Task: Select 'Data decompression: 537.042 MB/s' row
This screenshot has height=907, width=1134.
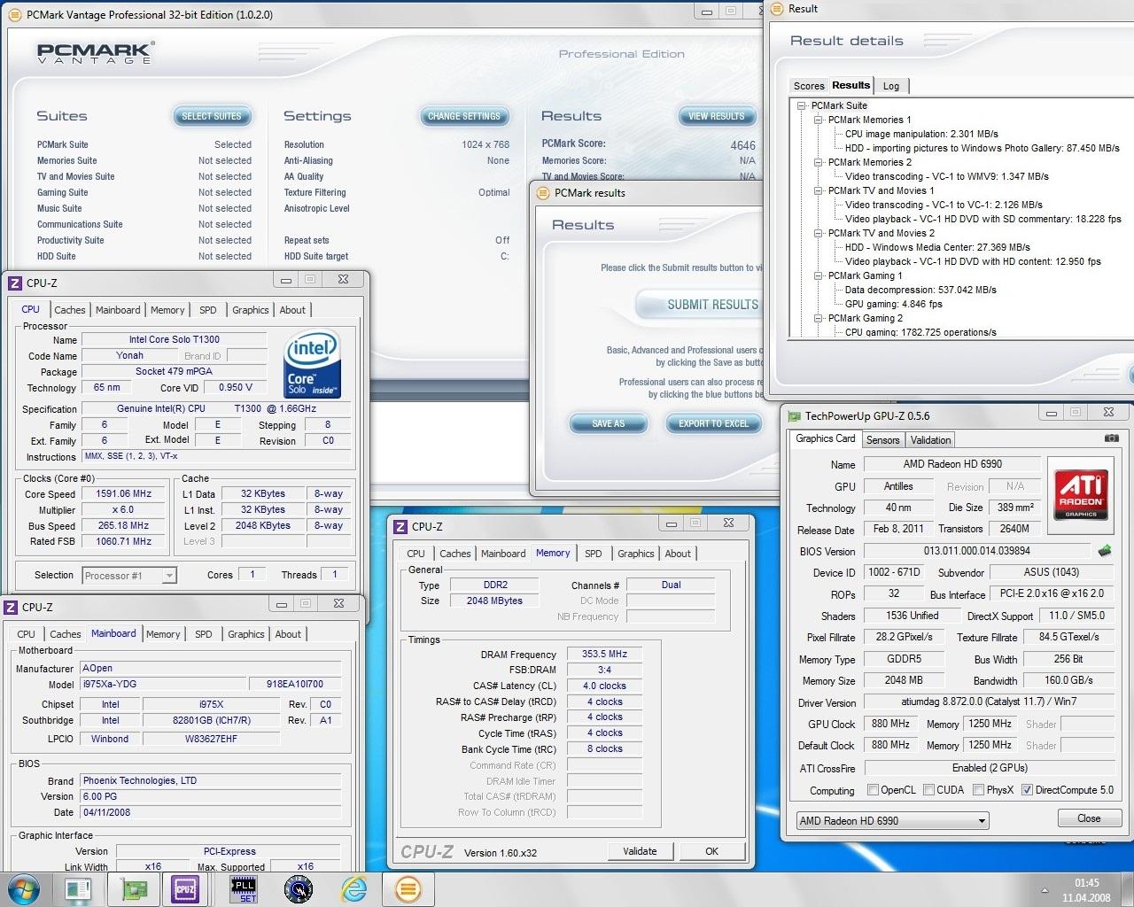Action: (x=920, y=290)
